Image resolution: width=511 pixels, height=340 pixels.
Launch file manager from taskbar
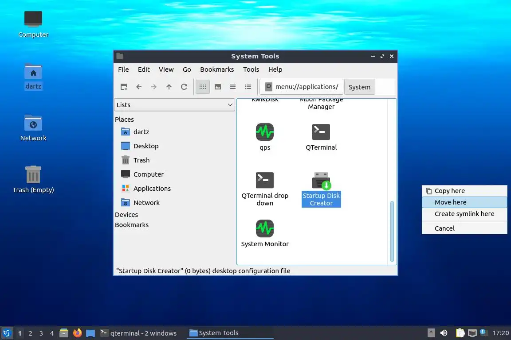(x=64, y=333)
